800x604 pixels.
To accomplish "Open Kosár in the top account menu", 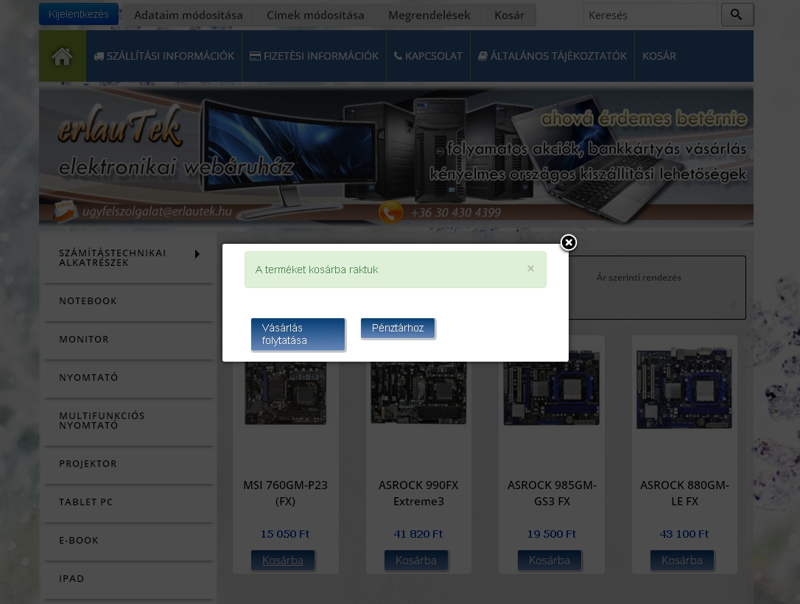I will pyautogui.click(x=509, y=15).
